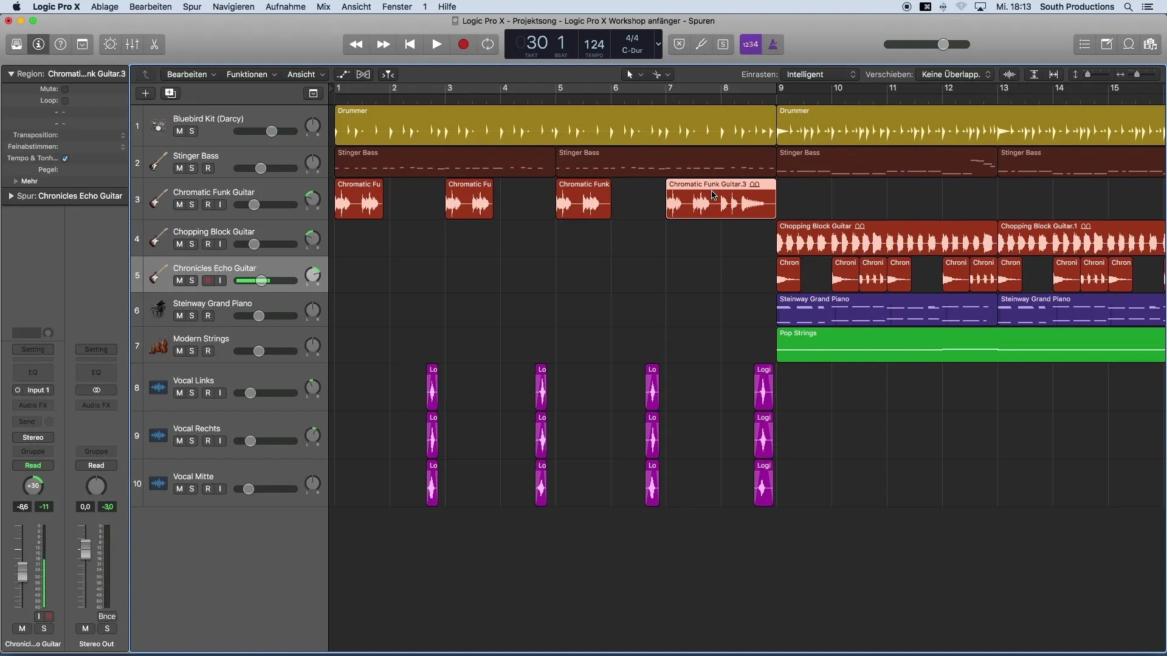
Task: Click the Tuner icon in control bar
Action: [701, 44]
